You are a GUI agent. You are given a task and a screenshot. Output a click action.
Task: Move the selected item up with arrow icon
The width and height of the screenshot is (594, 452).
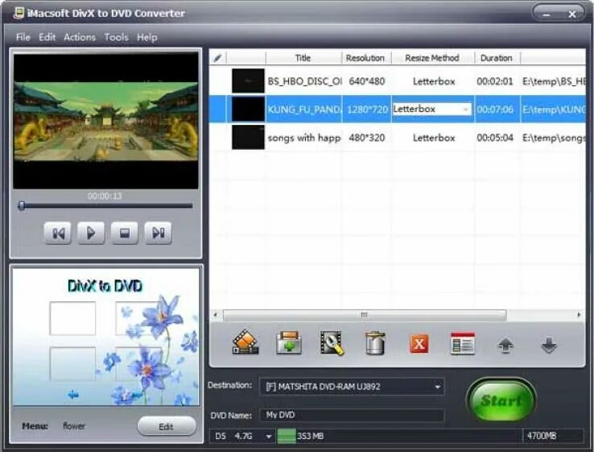(505, 346)
